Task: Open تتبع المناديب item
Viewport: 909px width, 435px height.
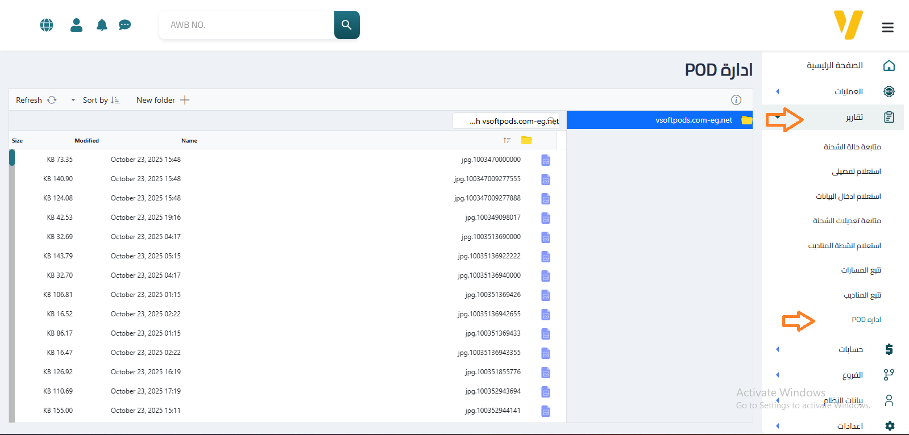Action: 862,295
